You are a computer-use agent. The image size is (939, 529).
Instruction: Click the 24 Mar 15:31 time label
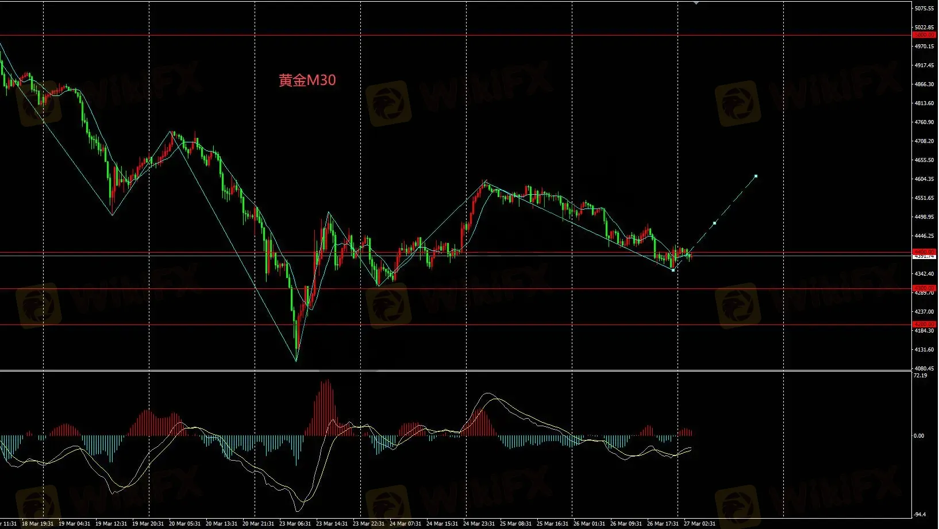(442, 524)
